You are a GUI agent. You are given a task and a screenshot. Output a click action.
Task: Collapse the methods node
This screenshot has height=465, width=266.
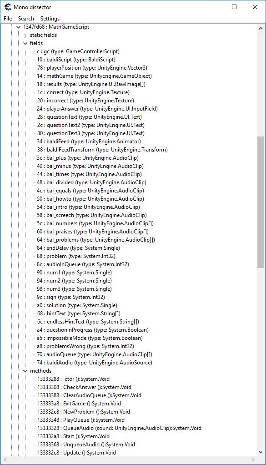coord(25,371)
